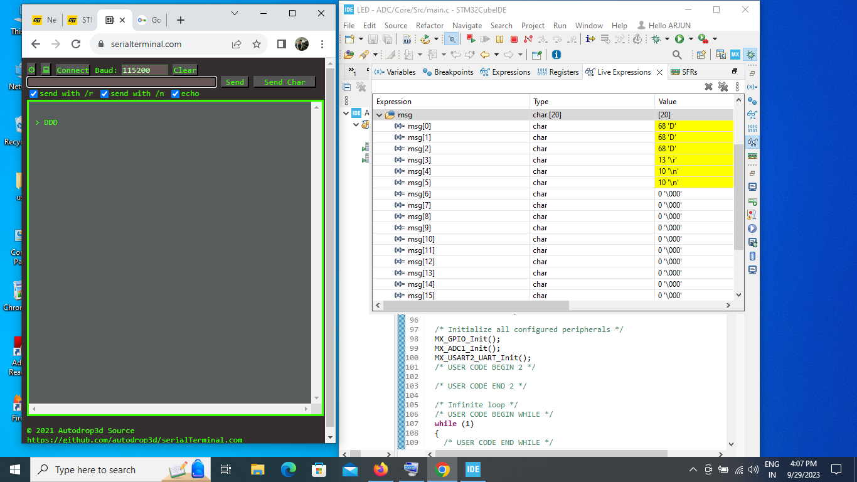Open the Project menu in CubeIDE
This screenshot has height=482, width=857.
(x=533, y=26)
